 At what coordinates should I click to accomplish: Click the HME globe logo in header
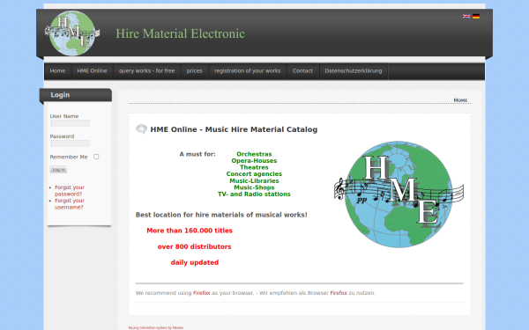tap(72, 33)
